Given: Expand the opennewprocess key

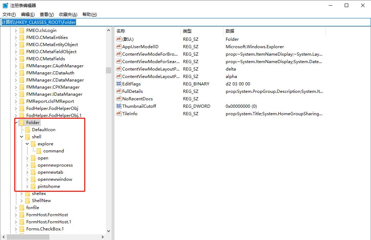Looking at the screenshot, I should pyautogui.click(x=27, y=165).
